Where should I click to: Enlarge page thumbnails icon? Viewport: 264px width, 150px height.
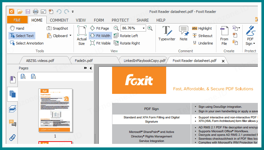point(23,76)
